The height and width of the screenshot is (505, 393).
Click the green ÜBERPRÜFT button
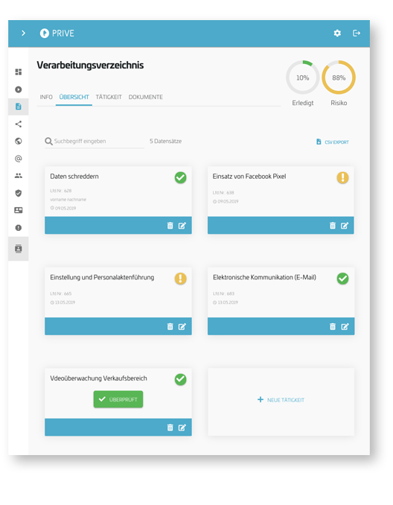118,399
